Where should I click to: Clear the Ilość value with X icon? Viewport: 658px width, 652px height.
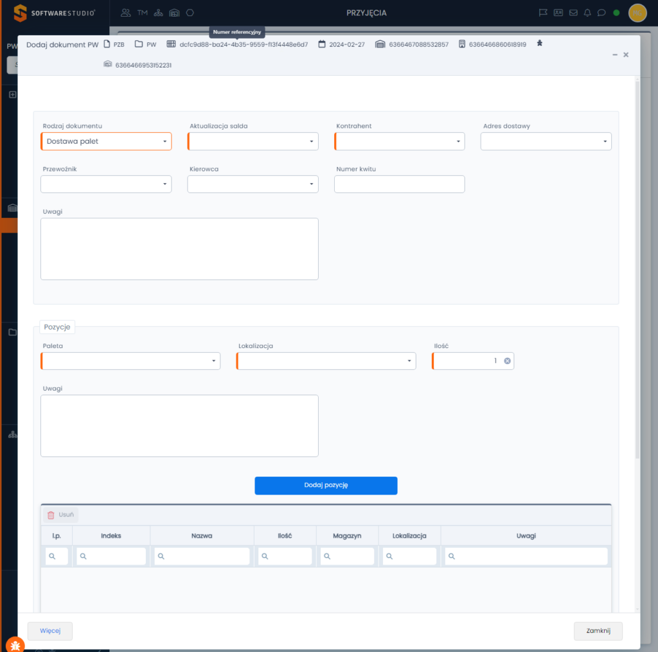click(507, 361)
